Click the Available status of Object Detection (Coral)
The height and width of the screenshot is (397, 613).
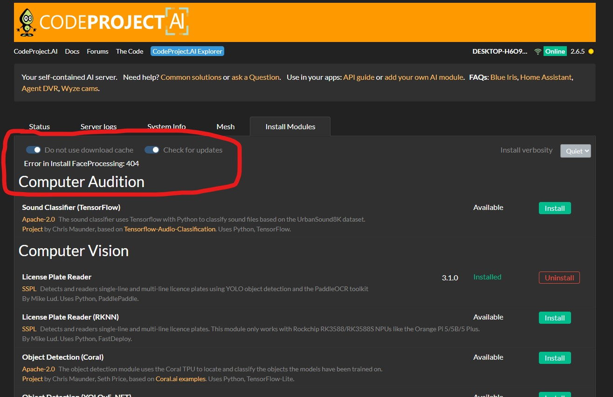(x=488, y=357)
